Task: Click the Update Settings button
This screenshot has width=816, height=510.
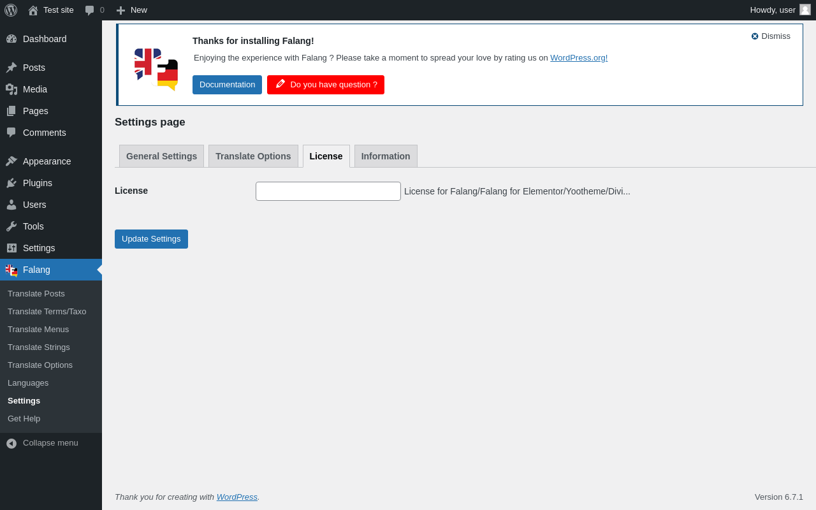Action: [x=151, y=239]
